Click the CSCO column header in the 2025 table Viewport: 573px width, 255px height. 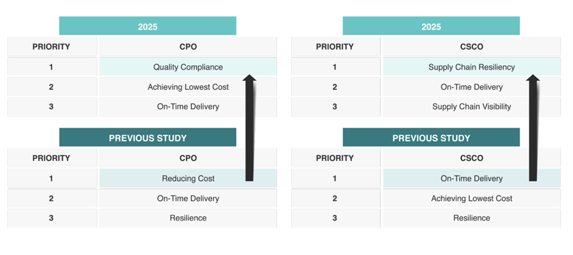(471, 46)
